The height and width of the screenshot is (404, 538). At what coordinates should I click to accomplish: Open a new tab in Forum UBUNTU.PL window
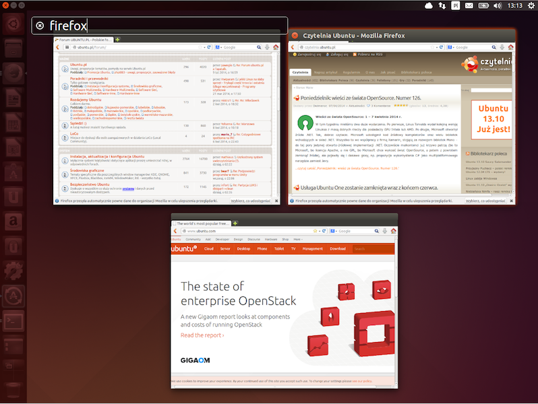tap(117, 40)
